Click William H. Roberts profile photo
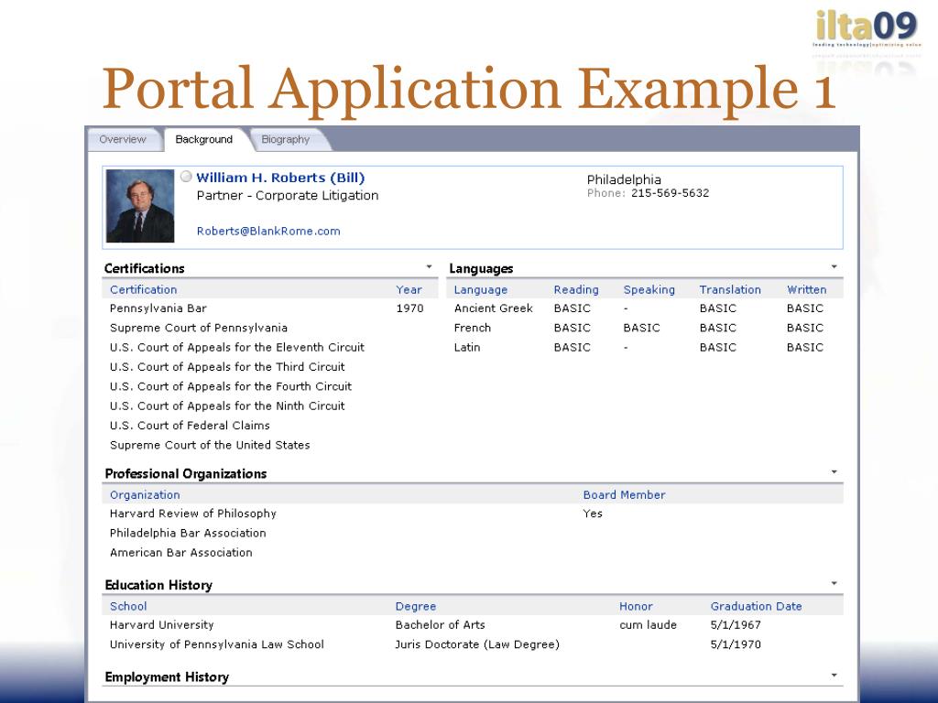This screenshot has width=938, height=703. tap(140, 206)
